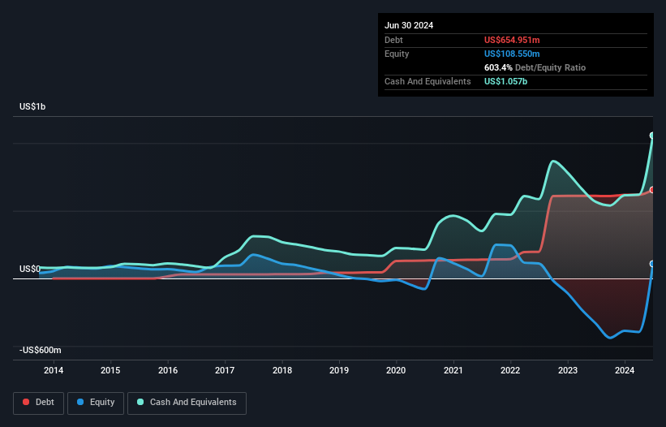
Task: Click the -US$600m y-axis label
Action: [41, 350]
